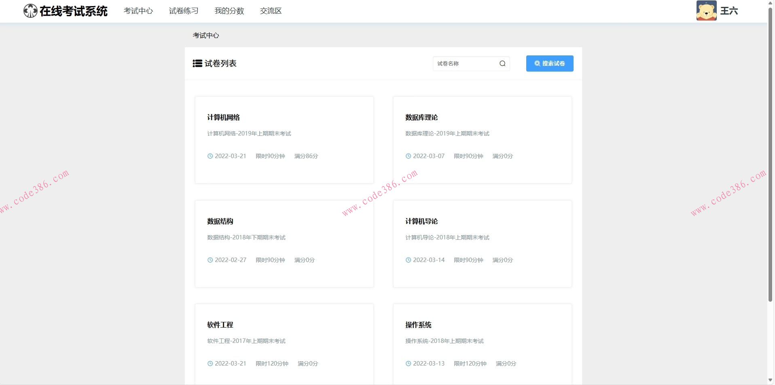Click the clock icon on 计算机网络 card
The image size is (775, 385).
[210, 156]
